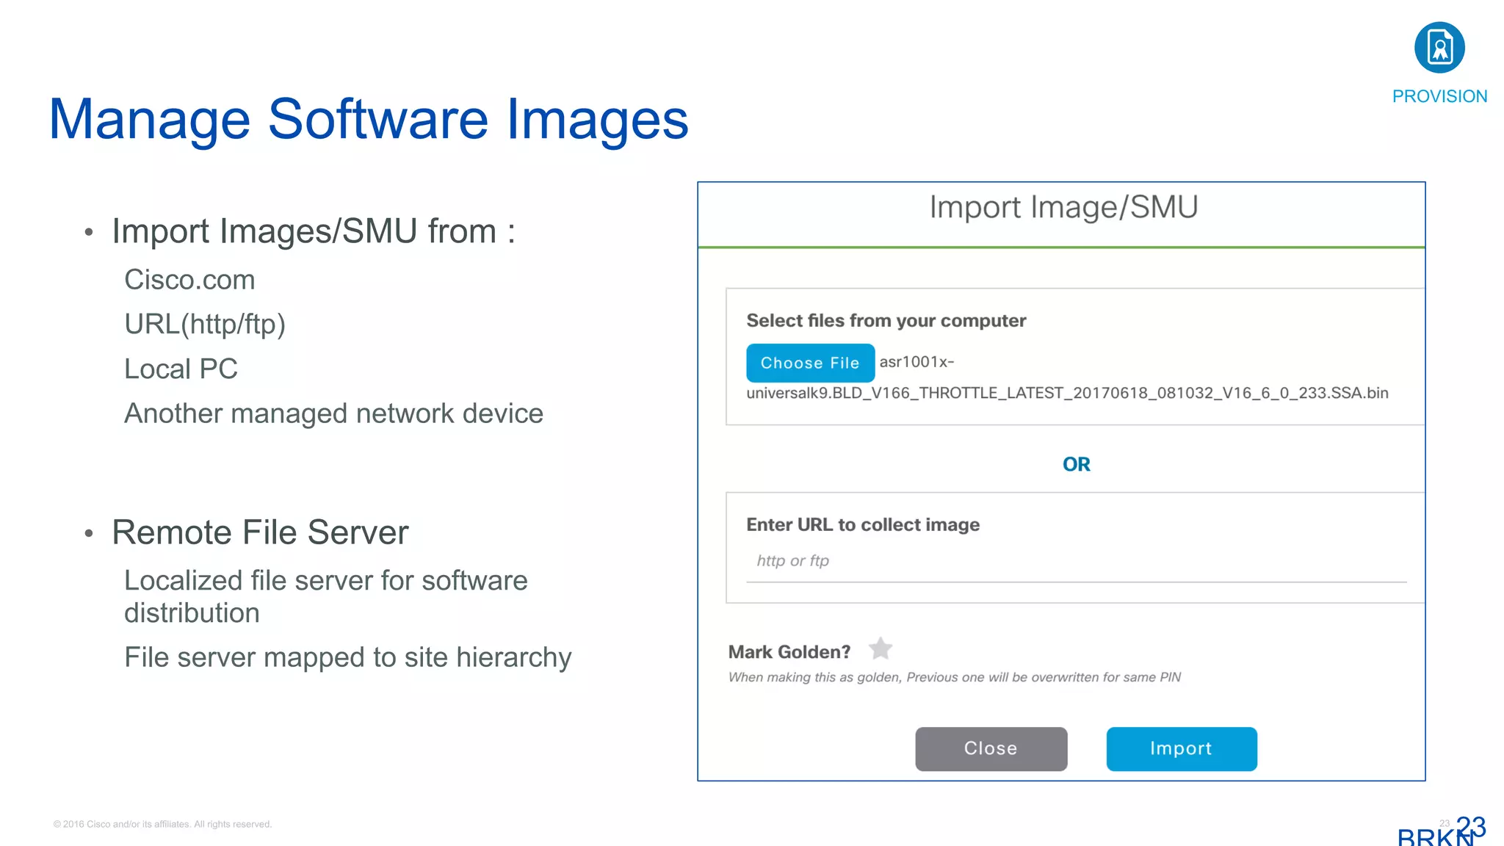1504x846 pixels.
Task: Click 'Another managed network device' text
Action: 333,413
